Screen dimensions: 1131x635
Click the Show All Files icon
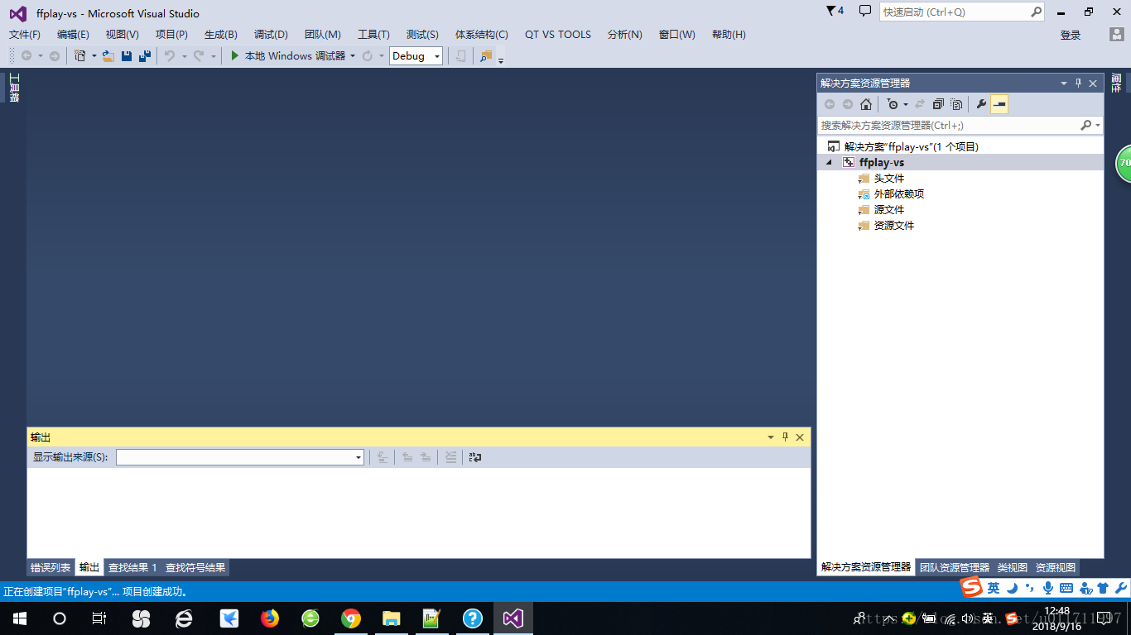click(956, 104)
